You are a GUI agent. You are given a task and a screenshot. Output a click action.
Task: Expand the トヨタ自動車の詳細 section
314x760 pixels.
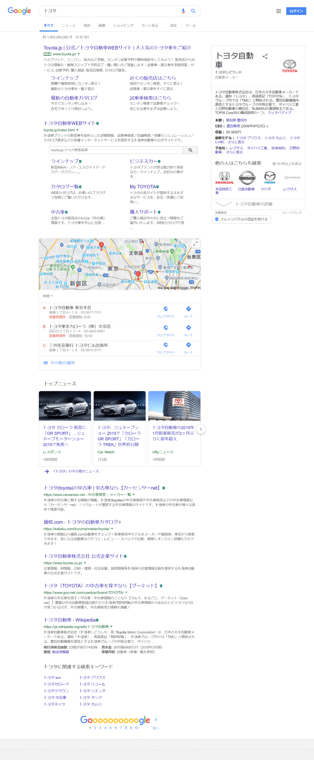point(258,204)
